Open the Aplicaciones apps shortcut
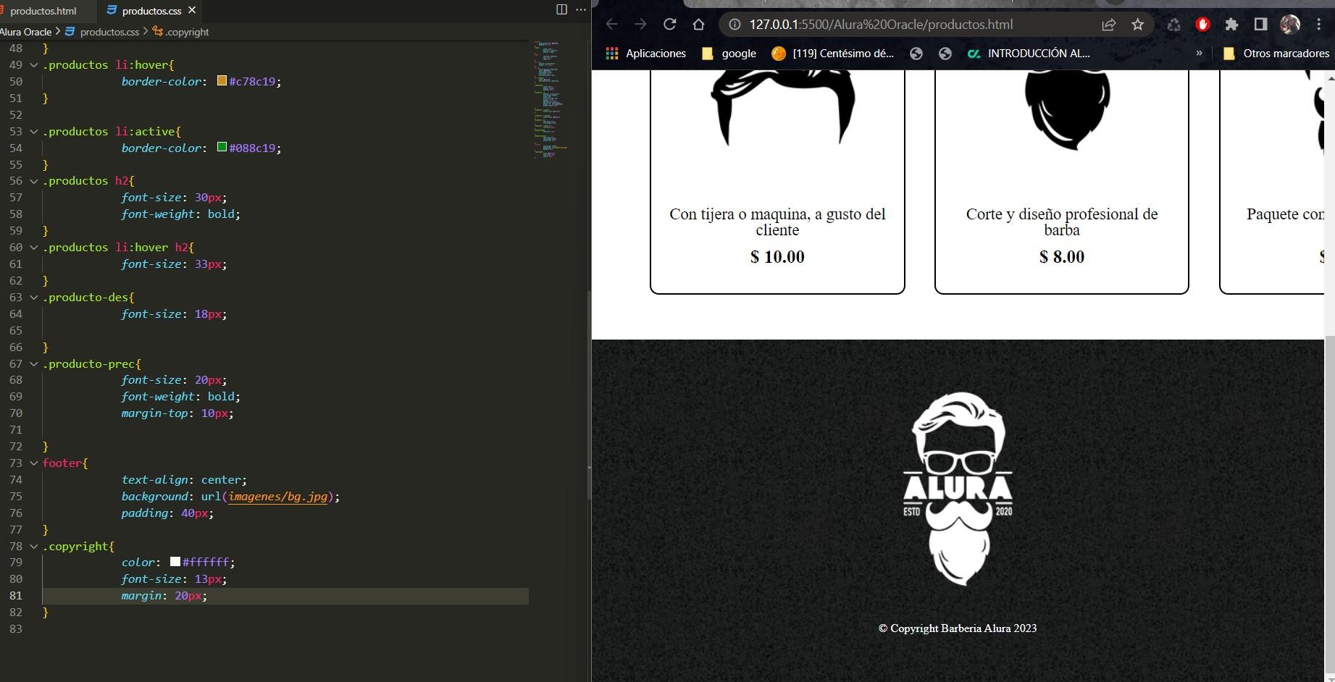1335x682 pixels. pos(645,54)
